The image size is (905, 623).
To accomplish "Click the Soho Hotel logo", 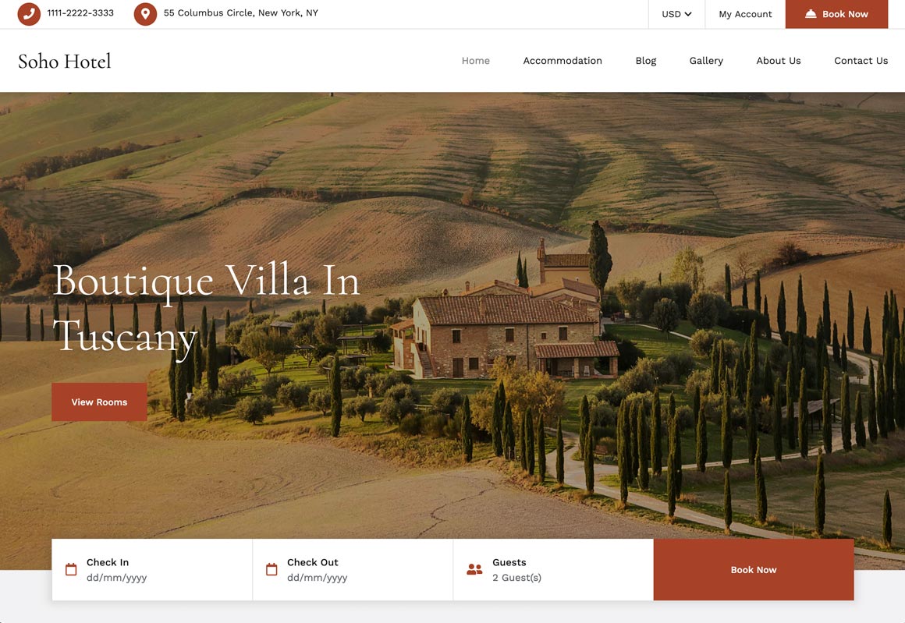I will point(64,61).
